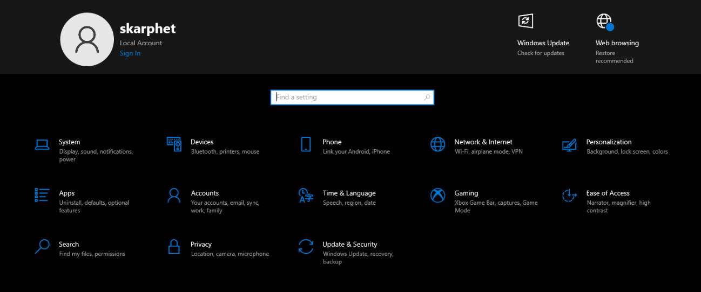Click the Apps list icon

(x=42, y=195)
